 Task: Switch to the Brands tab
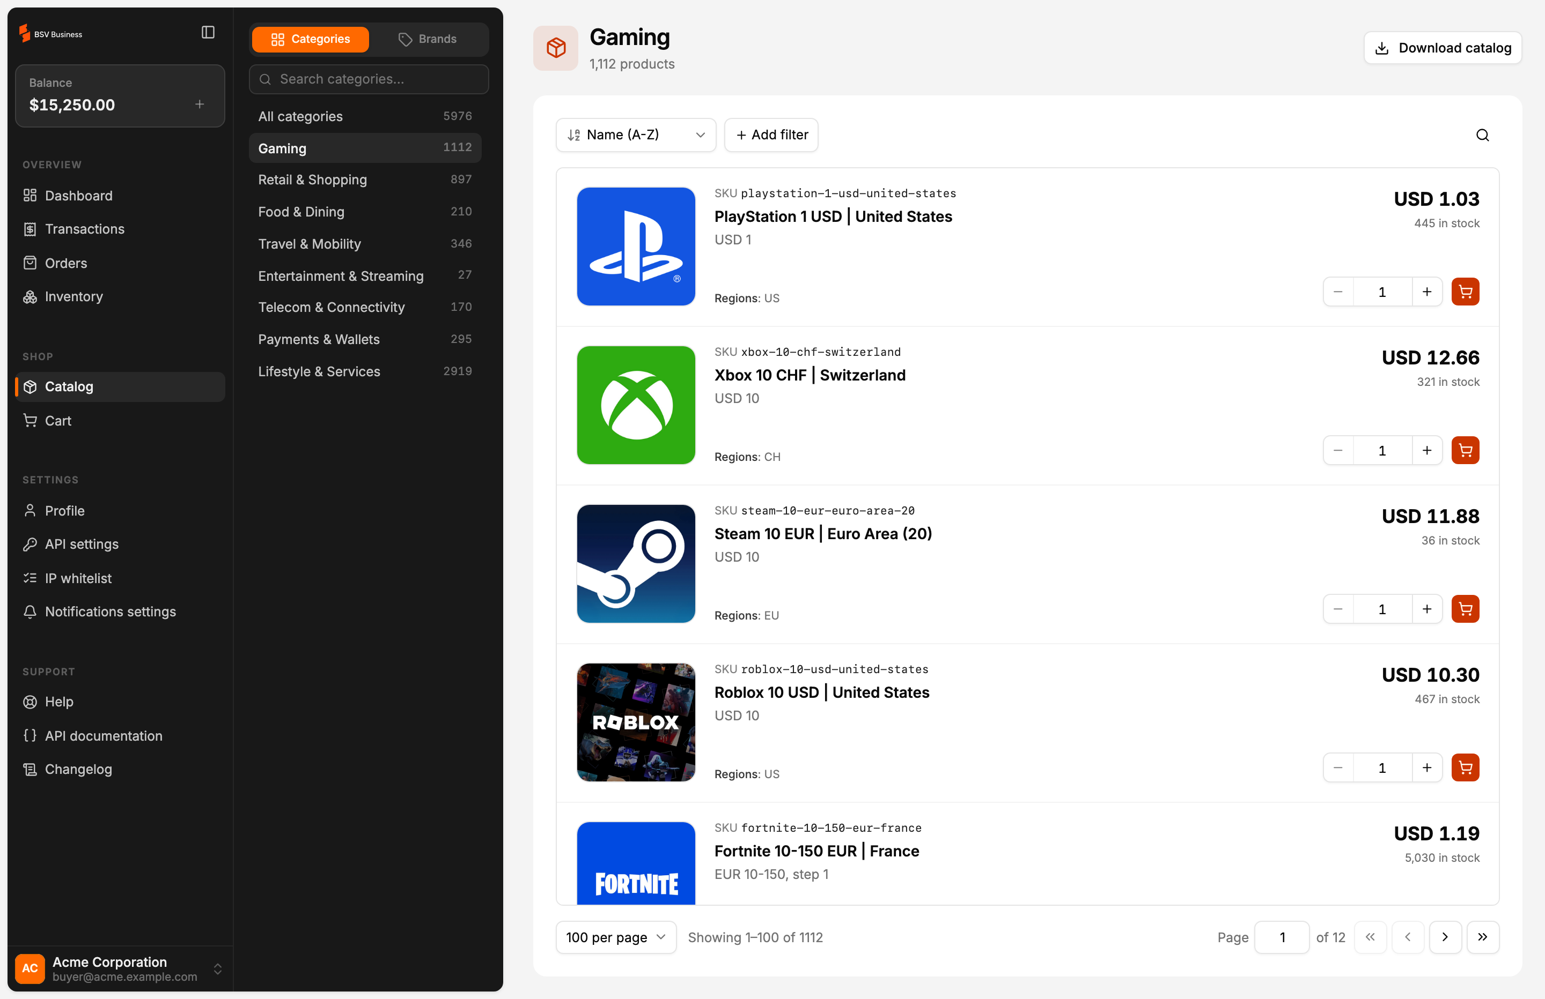pos(427,39)
